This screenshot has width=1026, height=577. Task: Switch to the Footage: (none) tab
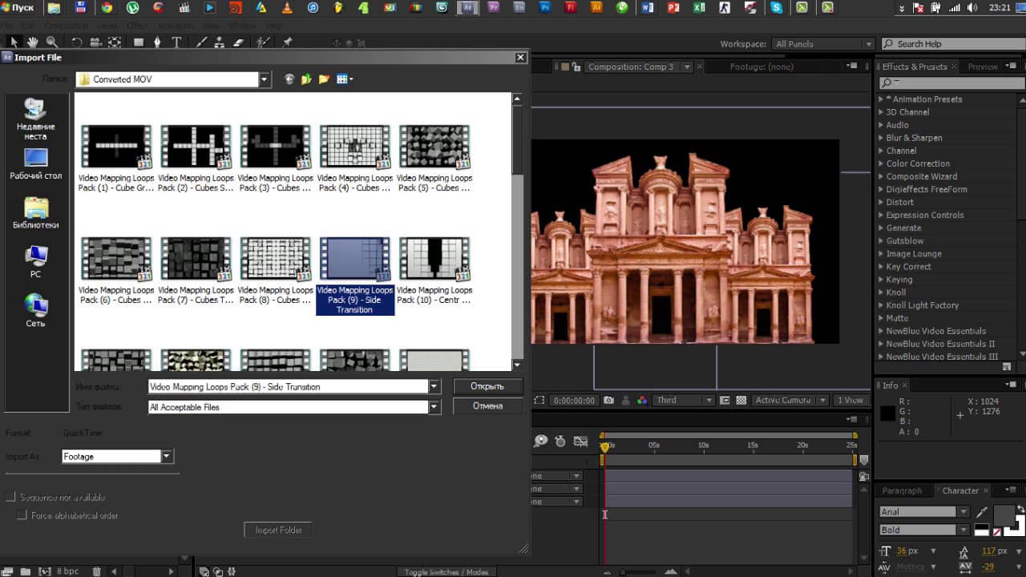pos(761,67)
